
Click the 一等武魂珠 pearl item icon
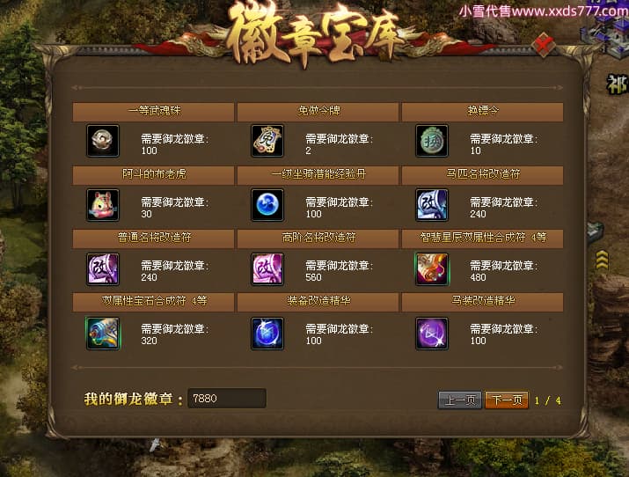(103, 141)
